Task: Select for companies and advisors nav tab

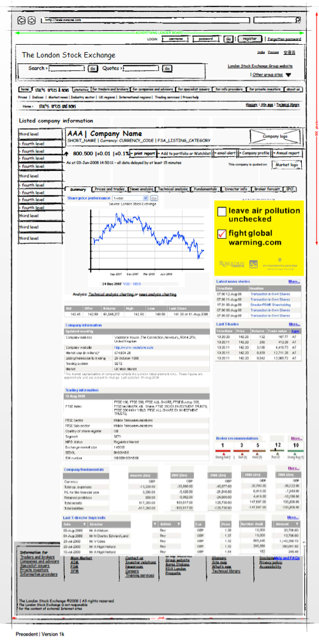Action: 153,89
